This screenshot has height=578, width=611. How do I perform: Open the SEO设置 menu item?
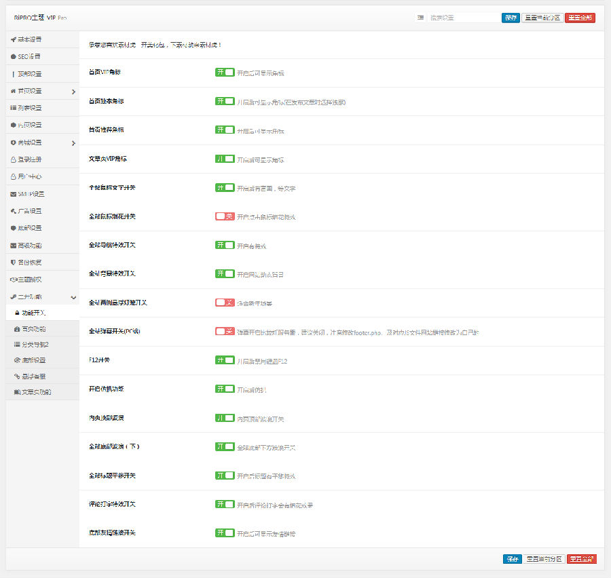point(29,56)
